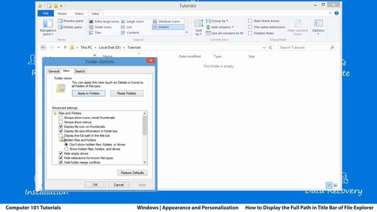Open the Options button in ribbon
The image size is (377, 212).
(318, 27)
